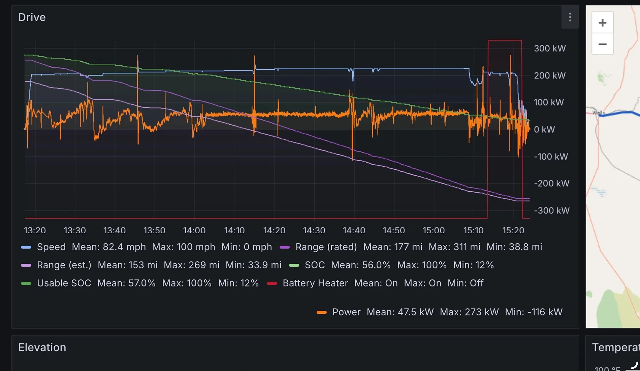Viewport: 640px width, 371px height.
Task: Open the Temperature panel title
Action: pos(616,347)
